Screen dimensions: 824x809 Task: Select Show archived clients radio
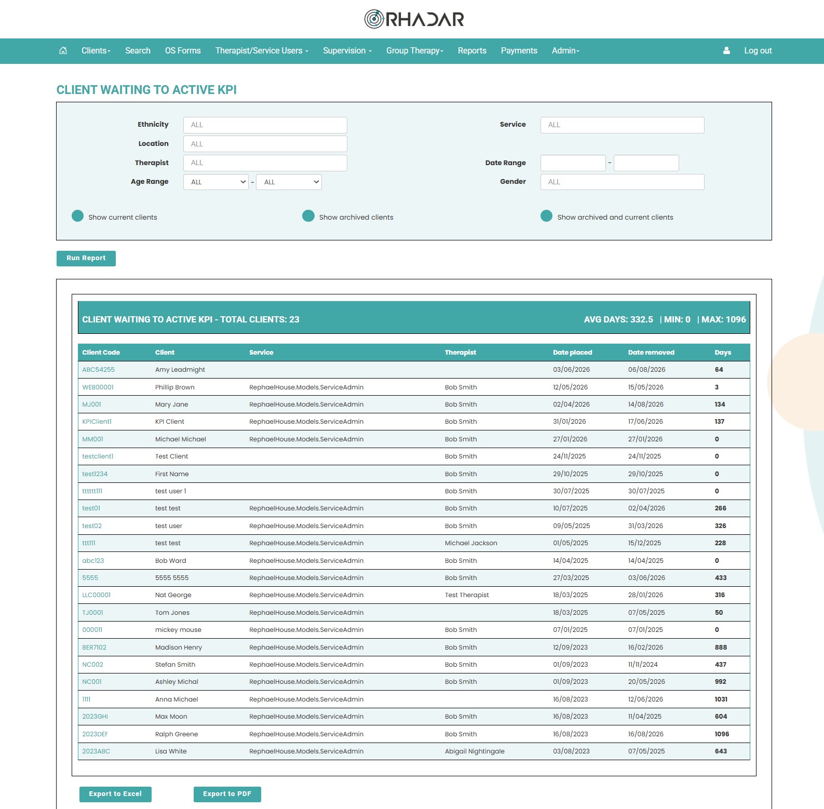(308, 216)
